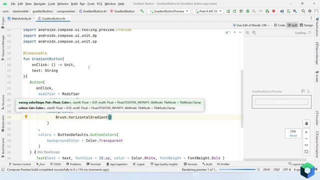Screen dimensions: 320x180
Task: Click the componentes breadcrumb
Action: pos(66,11)
